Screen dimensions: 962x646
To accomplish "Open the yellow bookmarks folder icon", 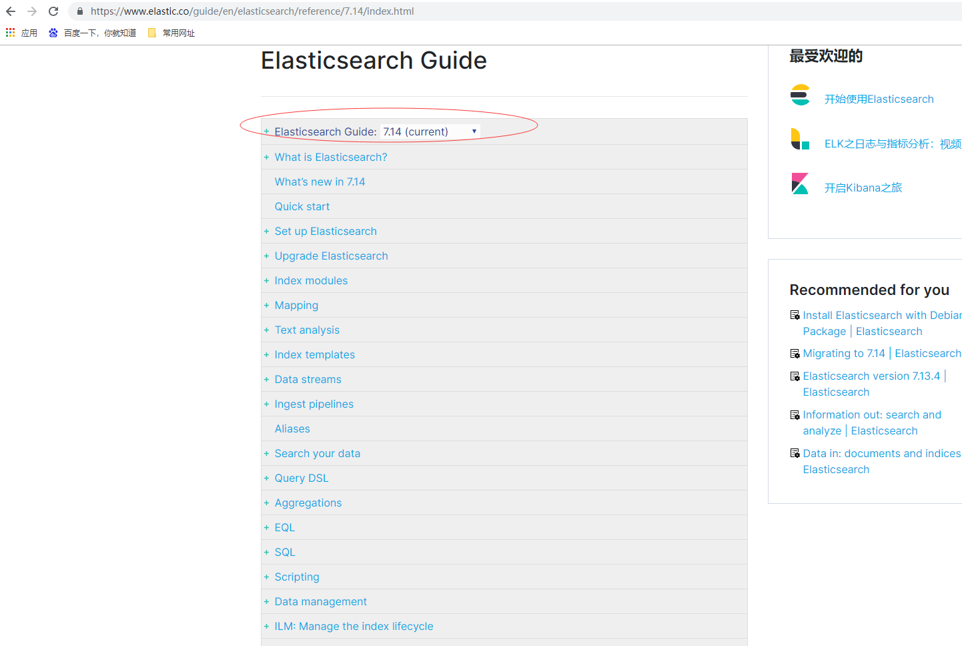I will (151, 33).
